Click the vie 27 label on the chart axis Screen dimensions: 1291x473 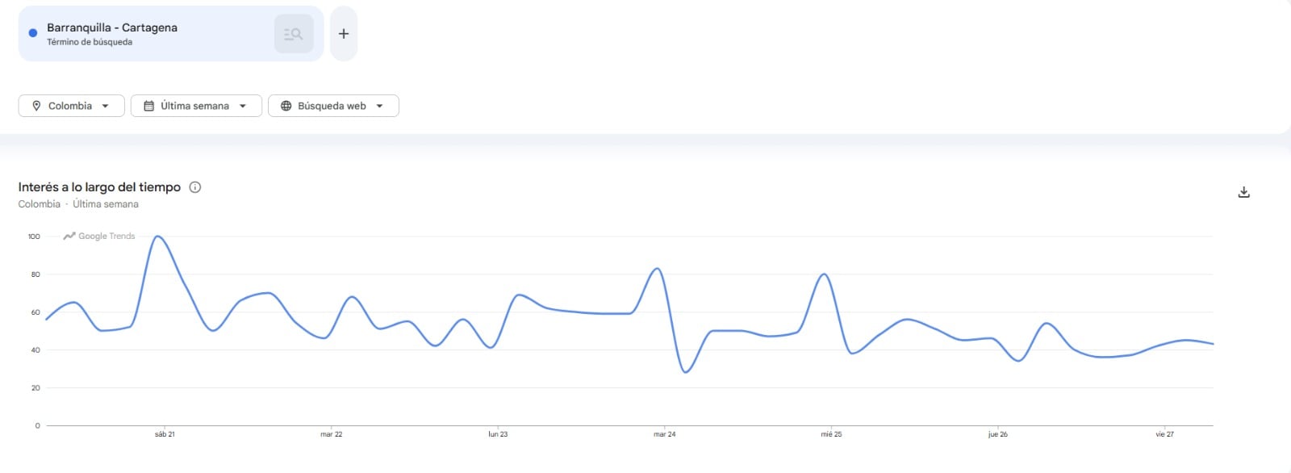[x=1165, y=433]
